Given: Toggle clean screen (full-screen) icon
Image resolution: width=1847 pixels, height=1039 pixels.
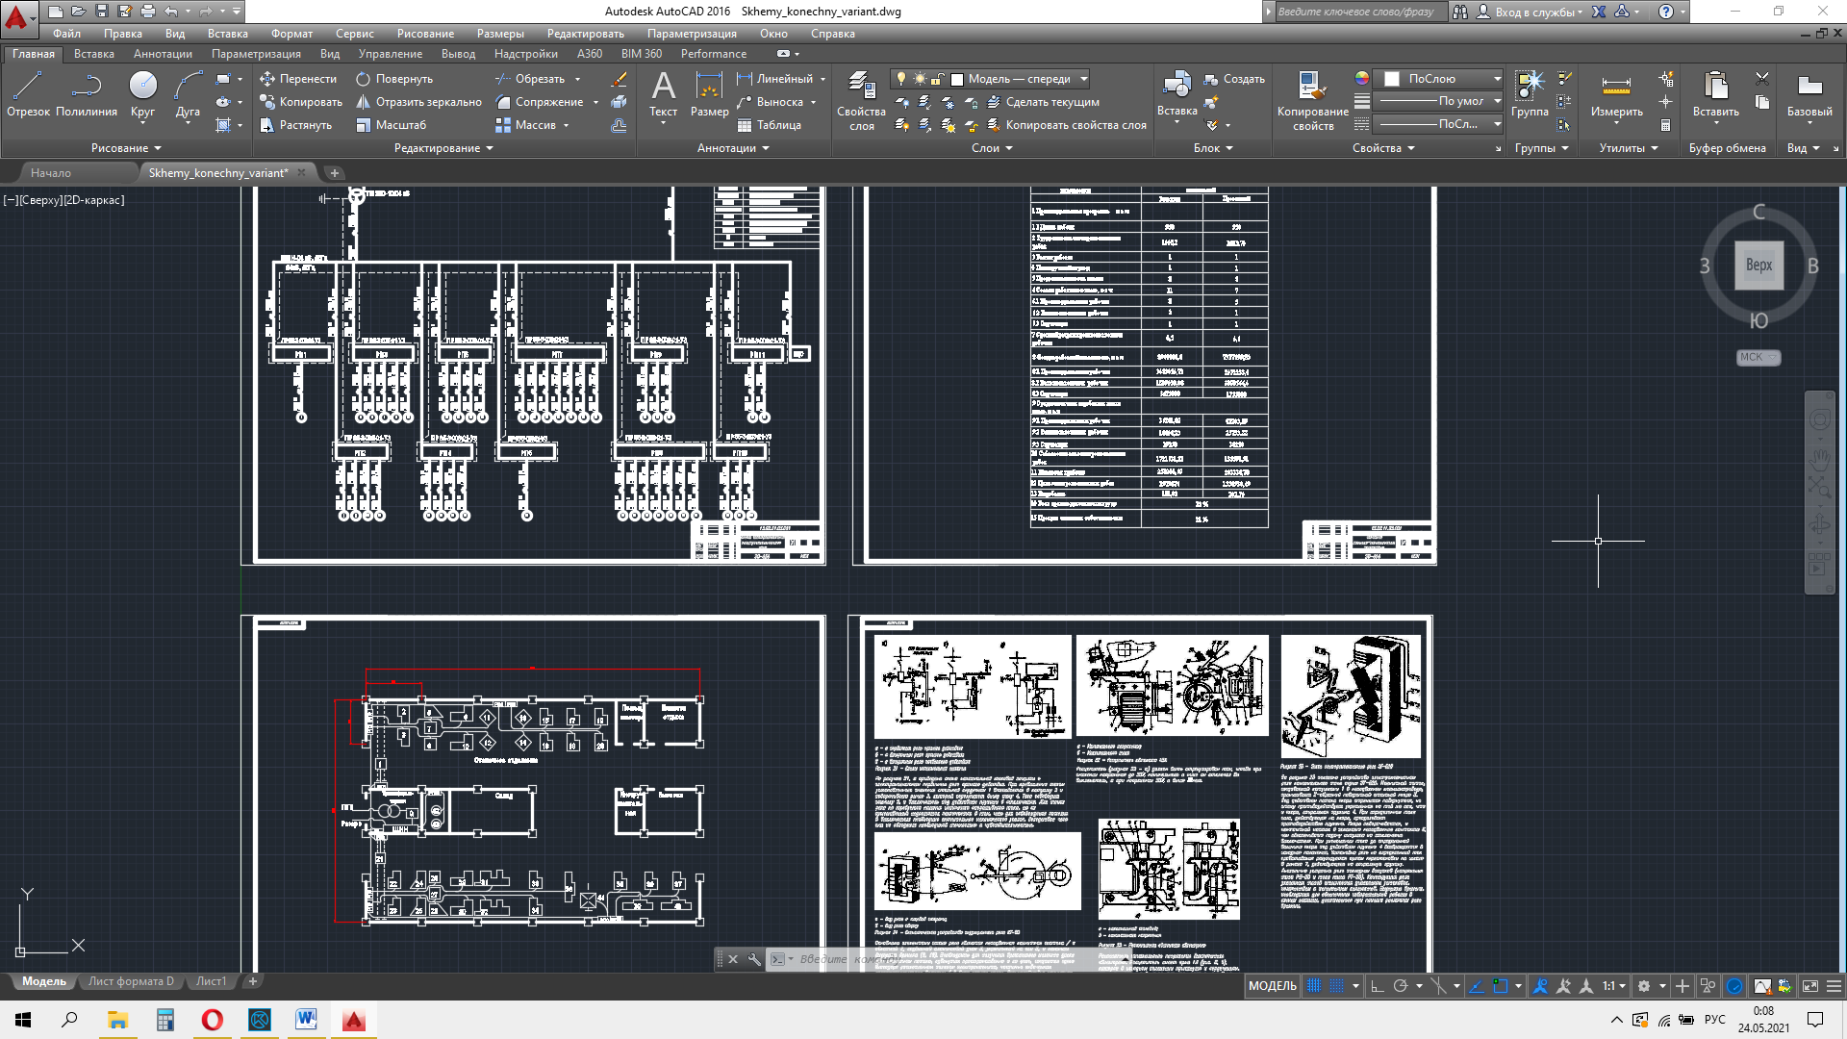Looking at the screenshot, I should click(x=1809, y=986).
